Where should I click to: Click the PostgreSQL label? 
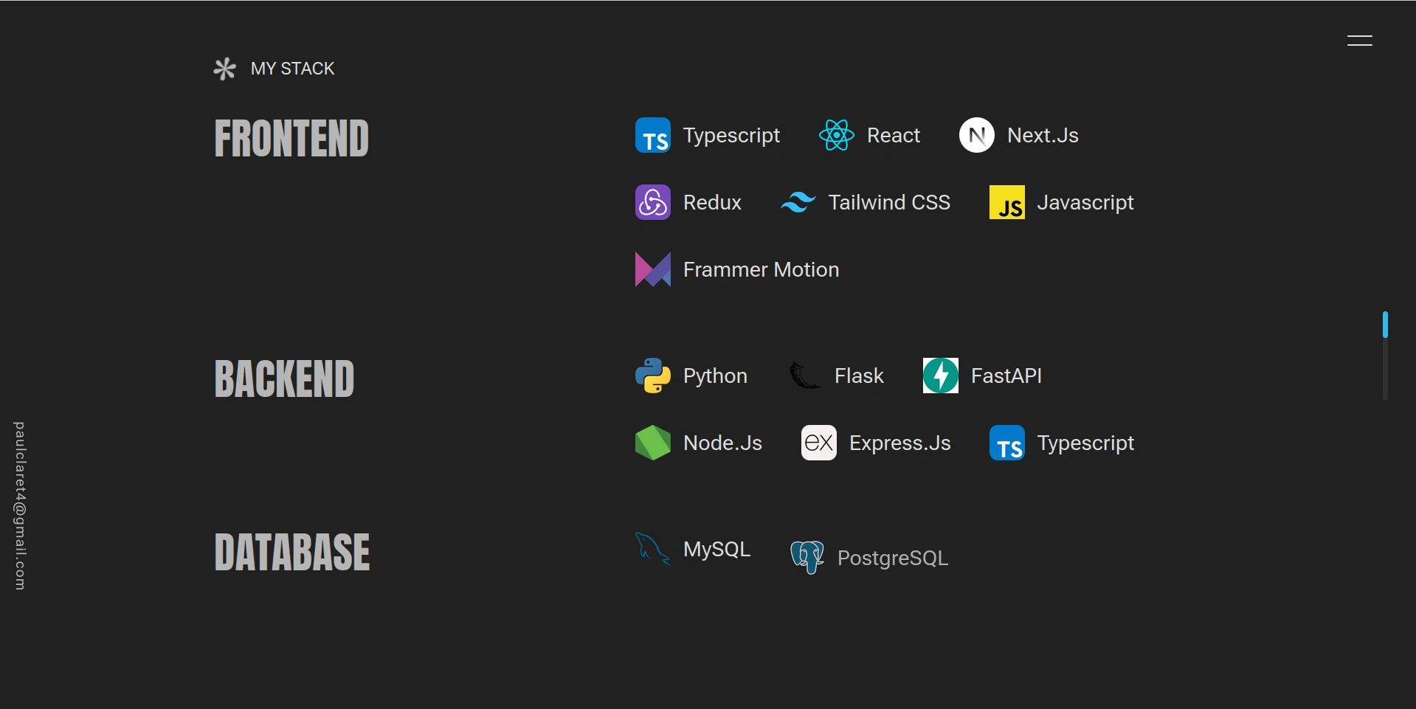tap(893, 558)
